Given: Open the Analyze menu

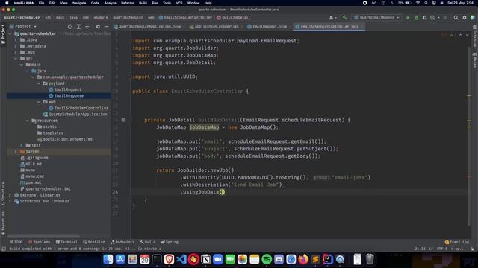Looking at the screenshot, I should pyautogui.click(x=110, y=3).
